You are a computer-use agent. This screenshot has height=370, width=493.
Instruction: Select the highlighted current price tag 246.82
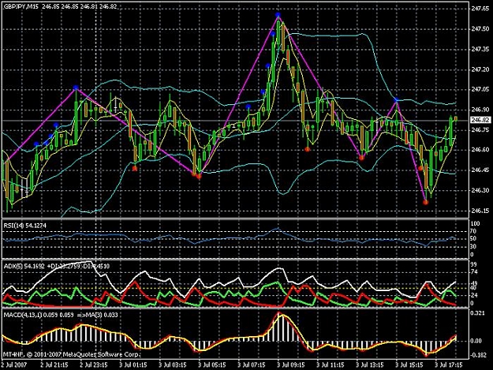pos(480,120)
